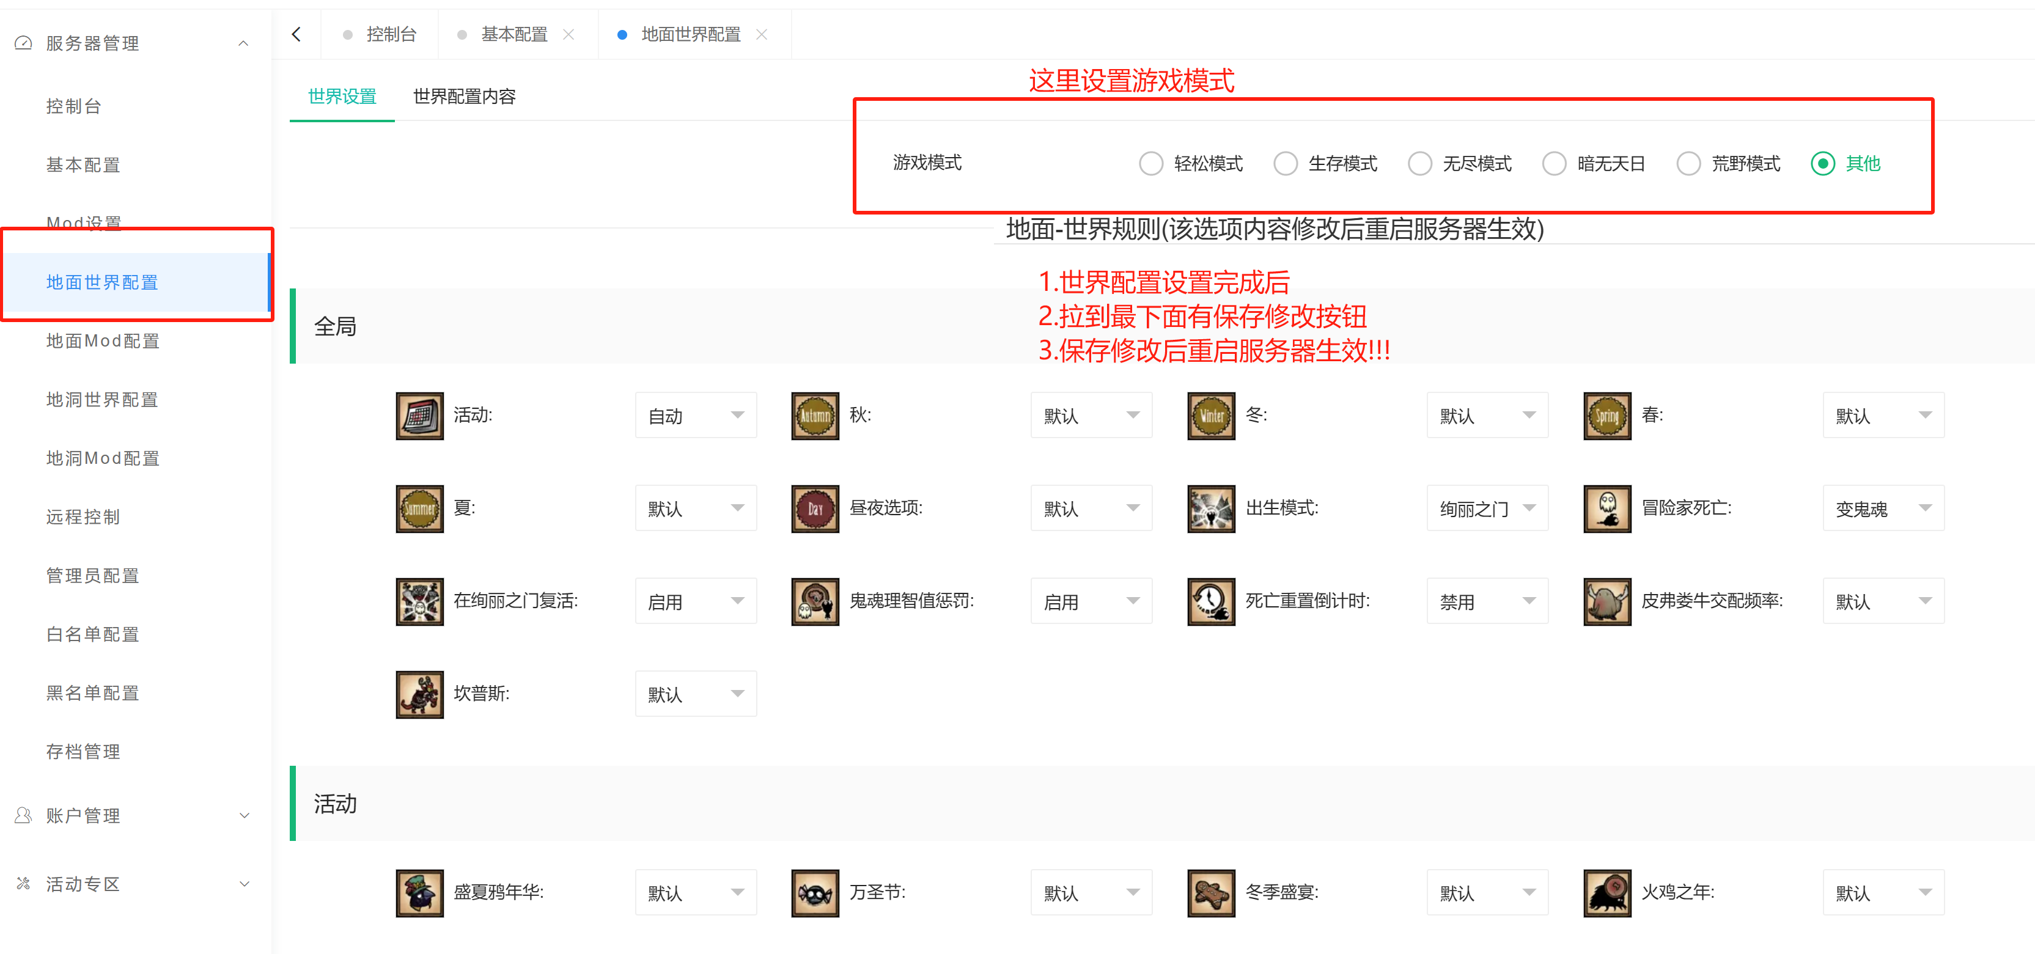Open the 昼夜选项 dropdown

1092,508
